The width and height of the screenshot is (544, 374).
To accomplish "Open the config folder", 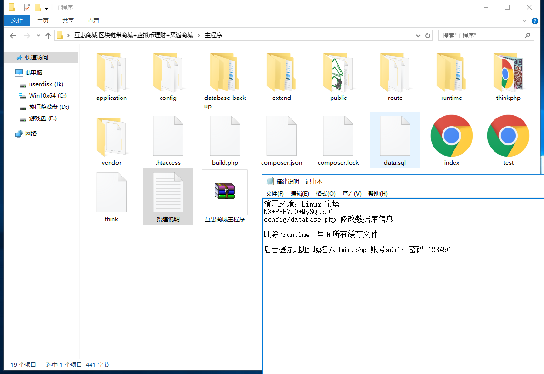I will 168,76.
